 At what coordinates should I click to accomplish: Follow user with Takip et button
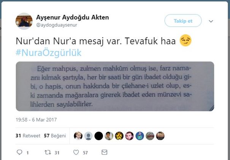(183, 21)
